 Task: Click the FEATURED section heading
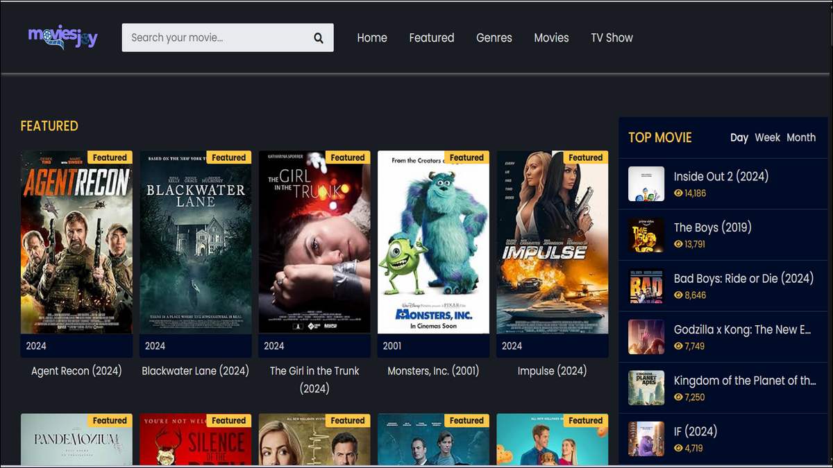[49, 126]
